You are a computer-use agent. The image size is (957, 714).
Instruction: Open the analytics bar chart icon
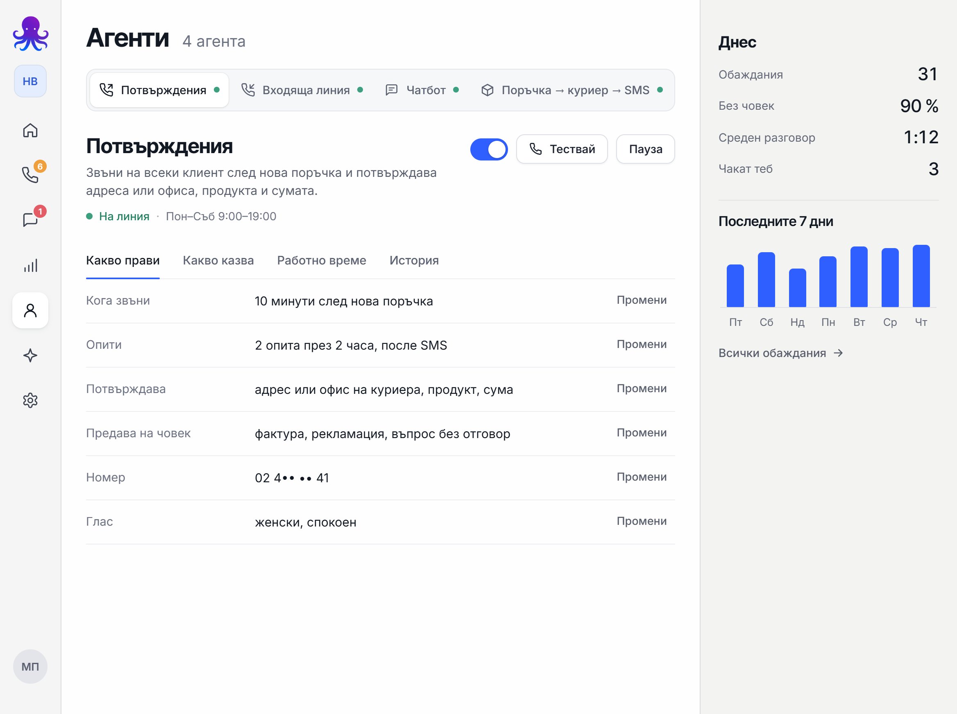[30, 265]
